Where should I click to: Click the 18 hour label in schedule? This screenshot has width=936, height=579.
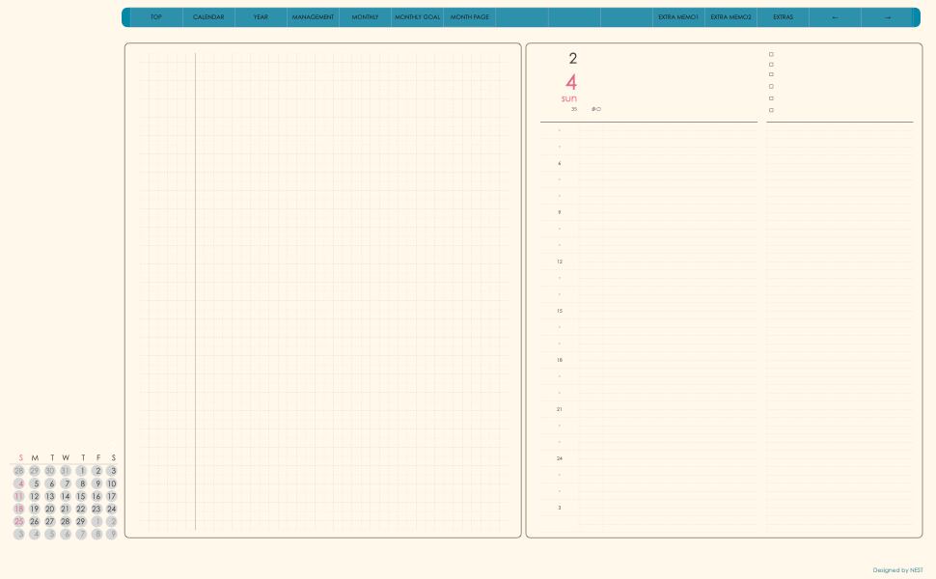[x=560, y=360]
